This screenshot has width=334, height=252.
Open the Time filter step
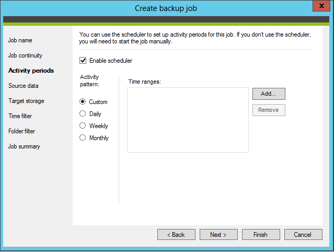[x=20, y=116]
